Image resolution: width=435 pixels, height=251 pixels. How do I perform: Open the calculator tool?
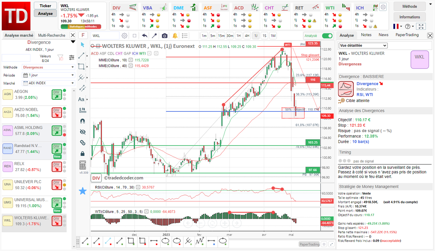pos(83,165)
